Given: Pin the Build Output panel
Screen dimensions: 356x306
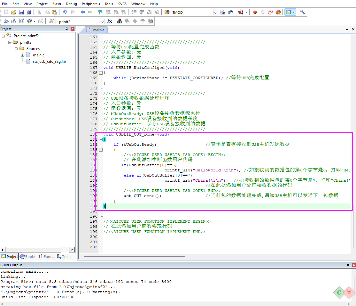Looking at the screenshot, I should [348, 265].
